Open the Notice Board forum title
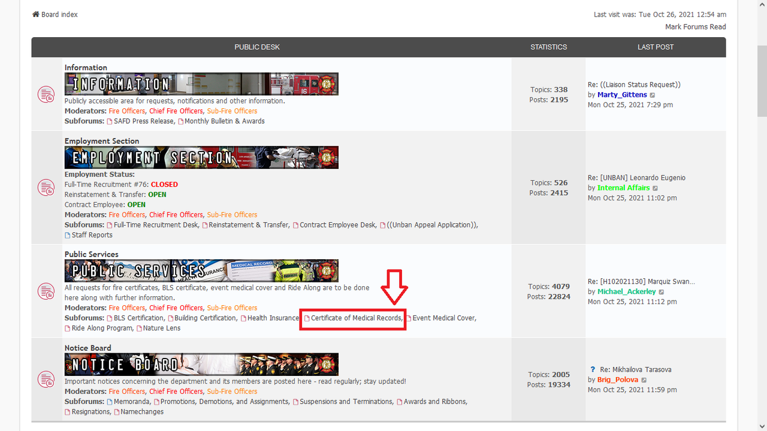The height and width of the screenshot is (431, 767). pos(88,348)
